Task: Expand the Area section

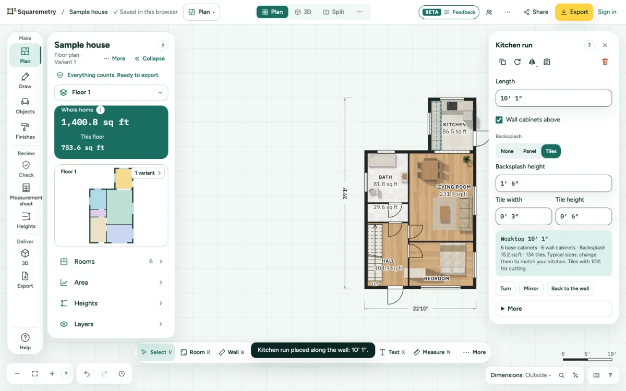Action: (x=111, y=283)
